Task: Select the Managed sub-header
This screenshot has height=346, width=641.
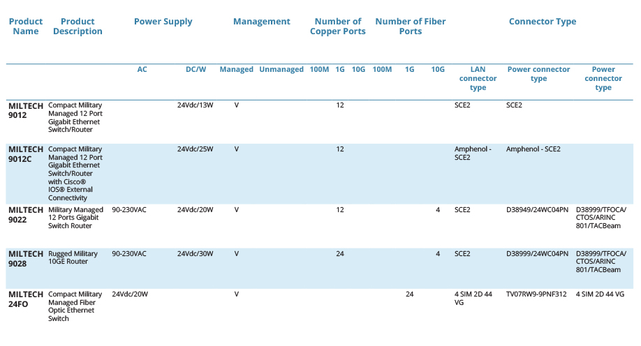Action: (x=236, y=70)
